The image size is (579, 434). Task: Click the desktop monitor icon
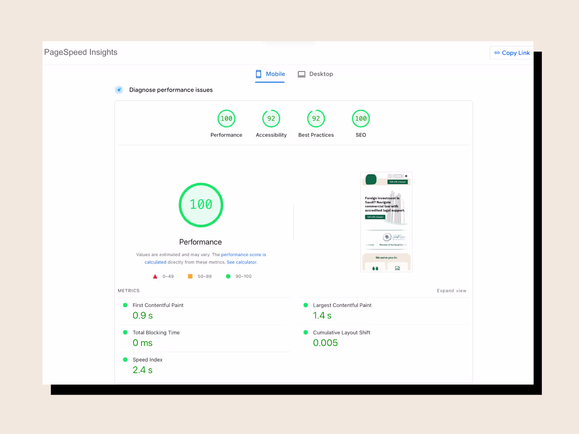pos(301,74)
